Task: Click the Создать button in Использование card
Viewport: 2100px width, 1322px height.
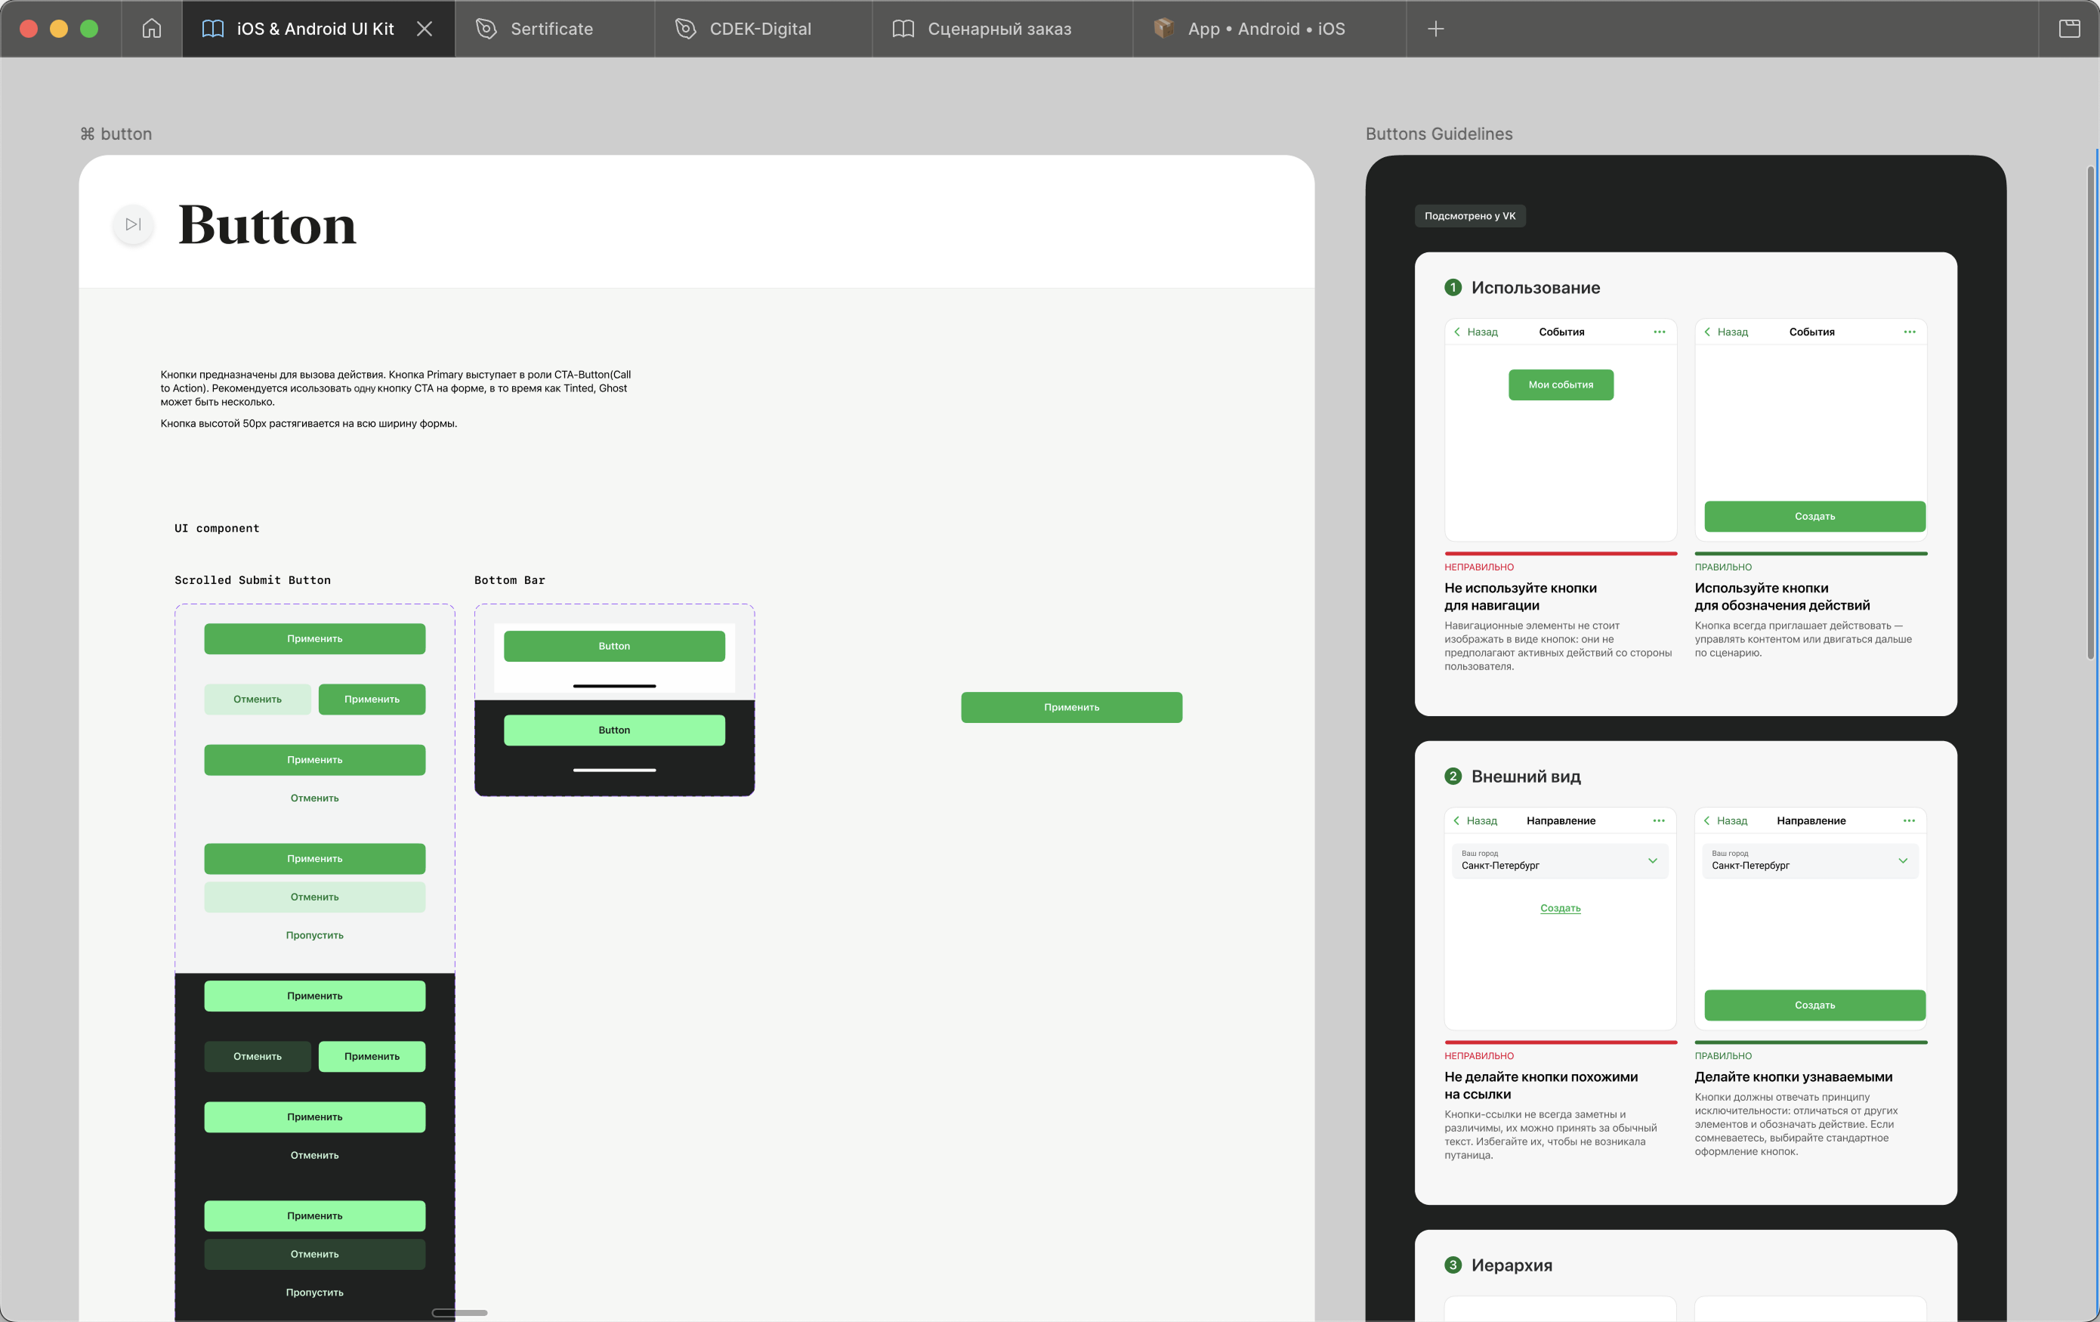Action: click(x=1814, y=516)
